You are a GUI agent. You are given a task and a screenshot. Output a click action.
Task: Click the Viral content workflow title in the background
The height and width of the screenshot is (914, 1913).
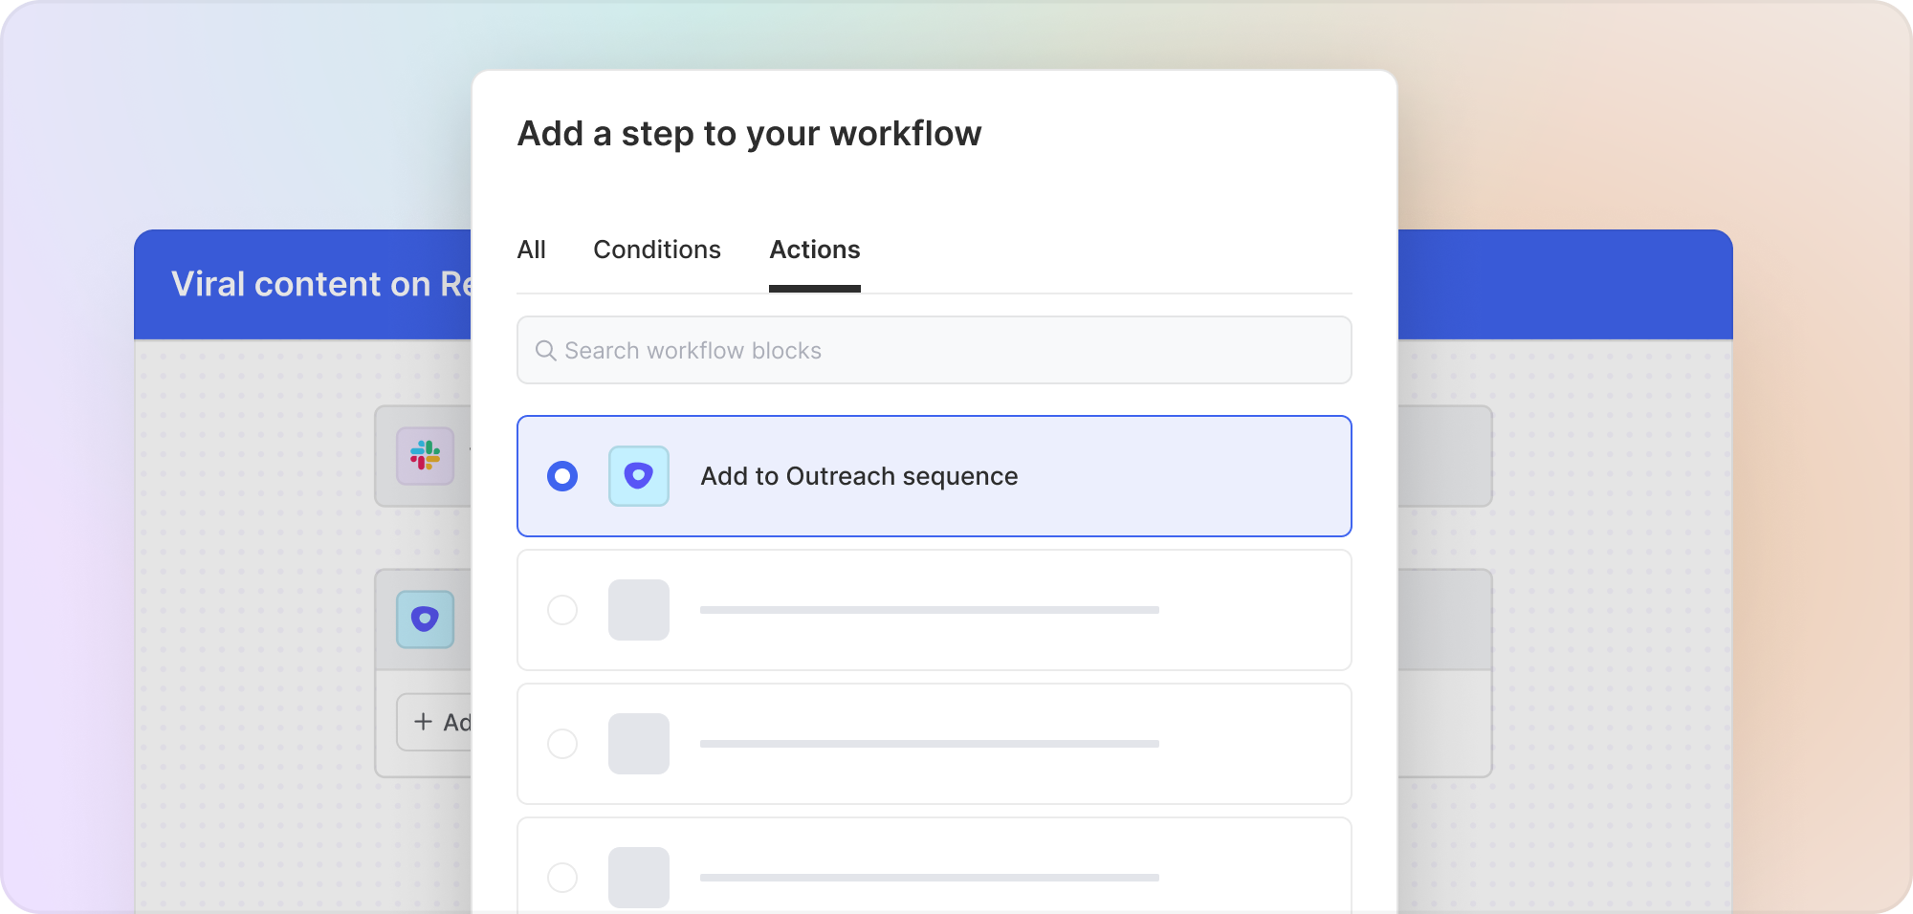(x=321, y=284)
